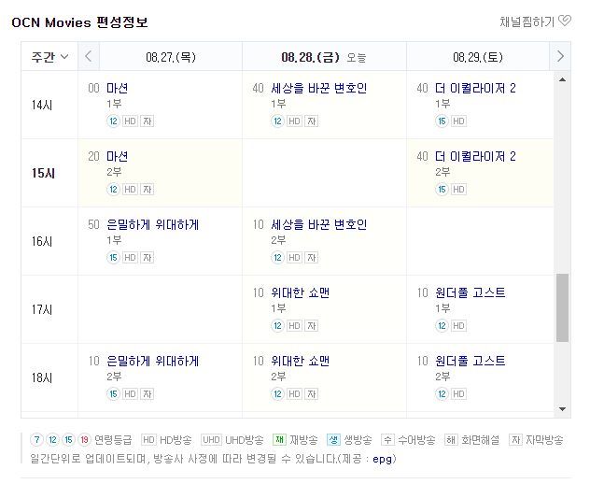The image size is (590, 484).
Task: Select the 08.29.(토) date column
Action: (x=478, y=57)
